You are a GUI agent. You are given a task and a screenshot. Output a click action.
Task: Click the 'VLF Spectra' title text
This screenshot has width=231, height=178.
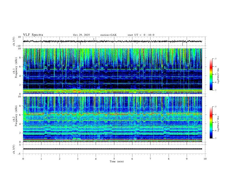coord(33,35)
